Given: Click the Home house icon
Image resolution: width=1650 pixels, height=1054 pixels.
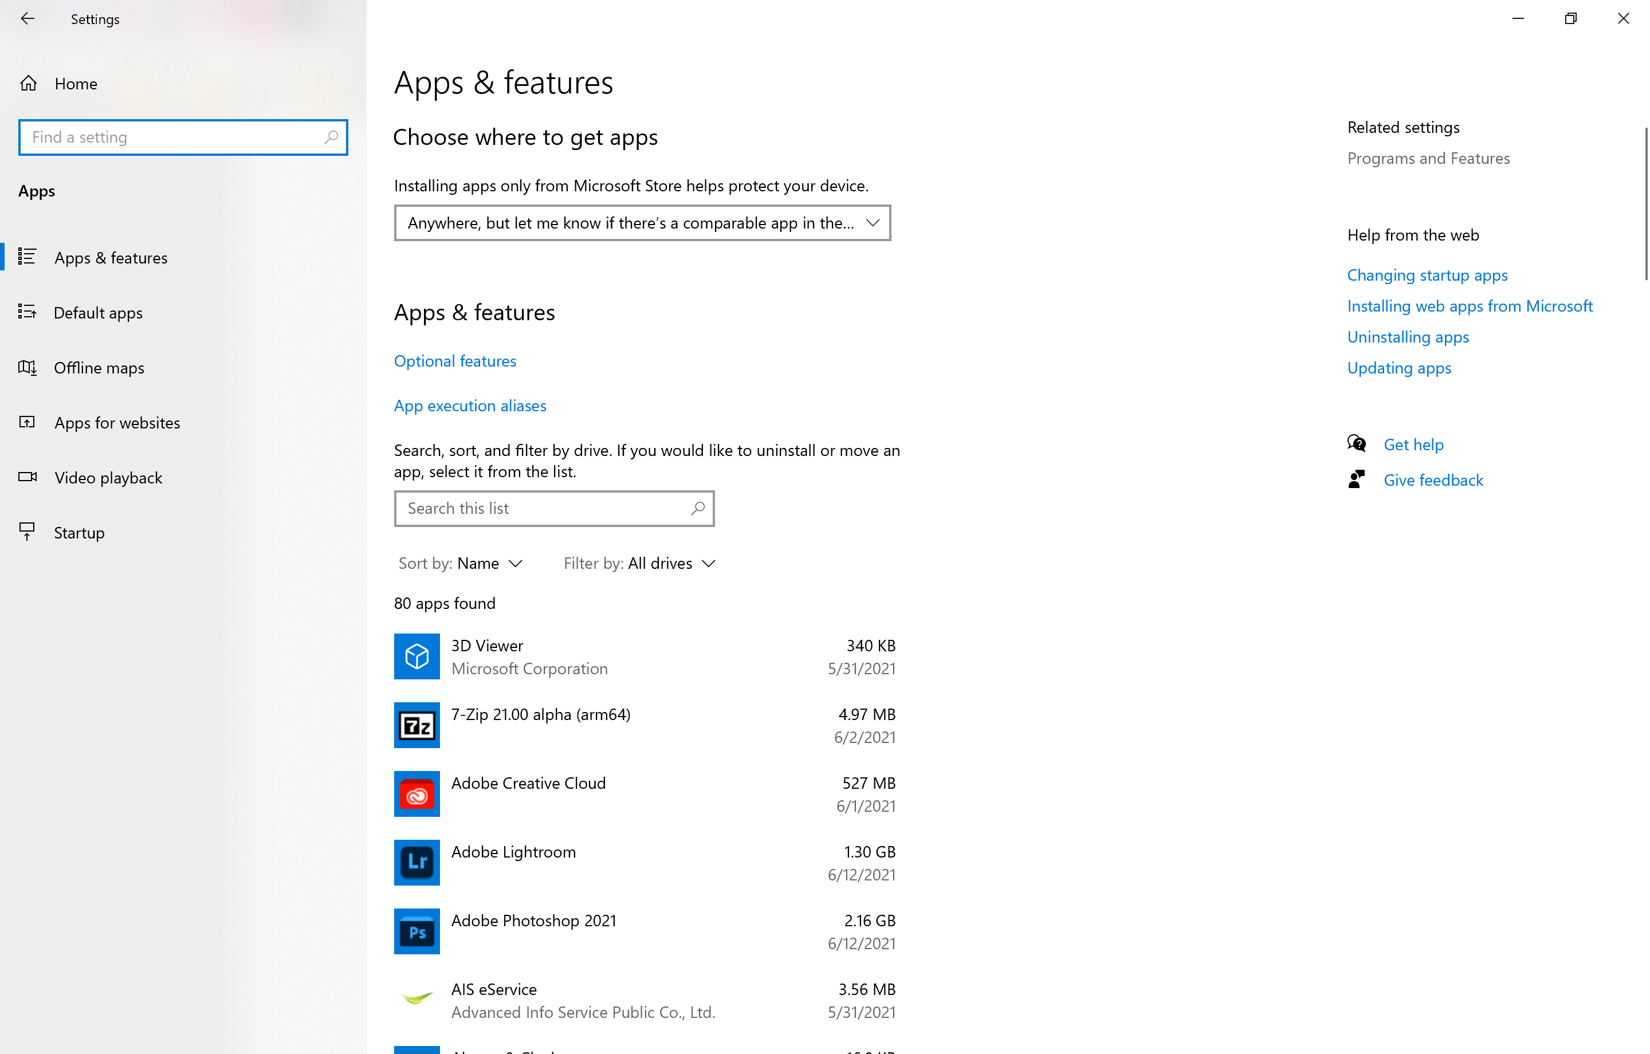Looking at the screenshot, I should pos(28,84).
